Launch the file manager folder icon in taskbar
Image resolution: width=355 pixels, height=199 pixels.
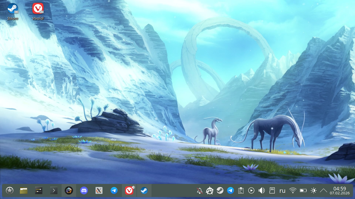24,191
